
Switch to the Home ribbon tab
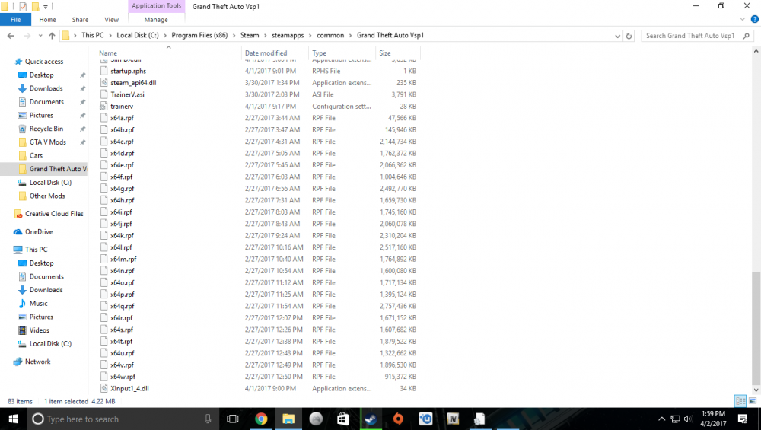(x=47, y=20)
